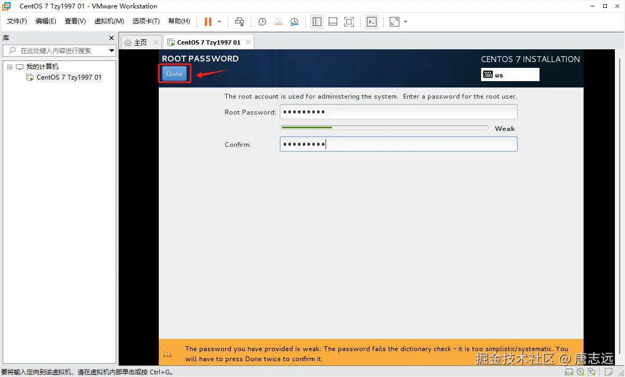Click the message log status bar icon
The image size is (625, 377).
(x=608, y=372)
